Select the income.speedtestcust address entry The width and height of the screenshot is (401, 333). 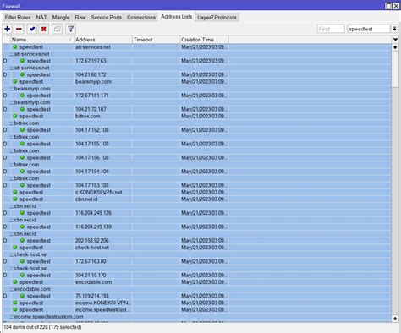pyautogui.click(x=196, y=310)
